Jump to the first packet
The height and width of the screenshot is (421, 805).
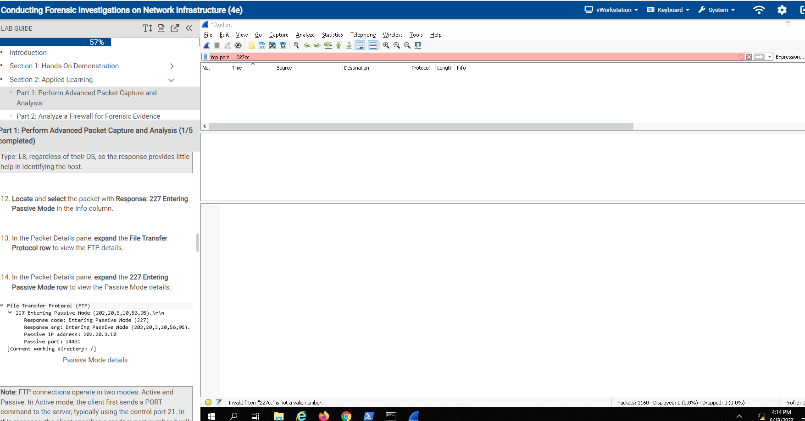(x=339, y=45)
